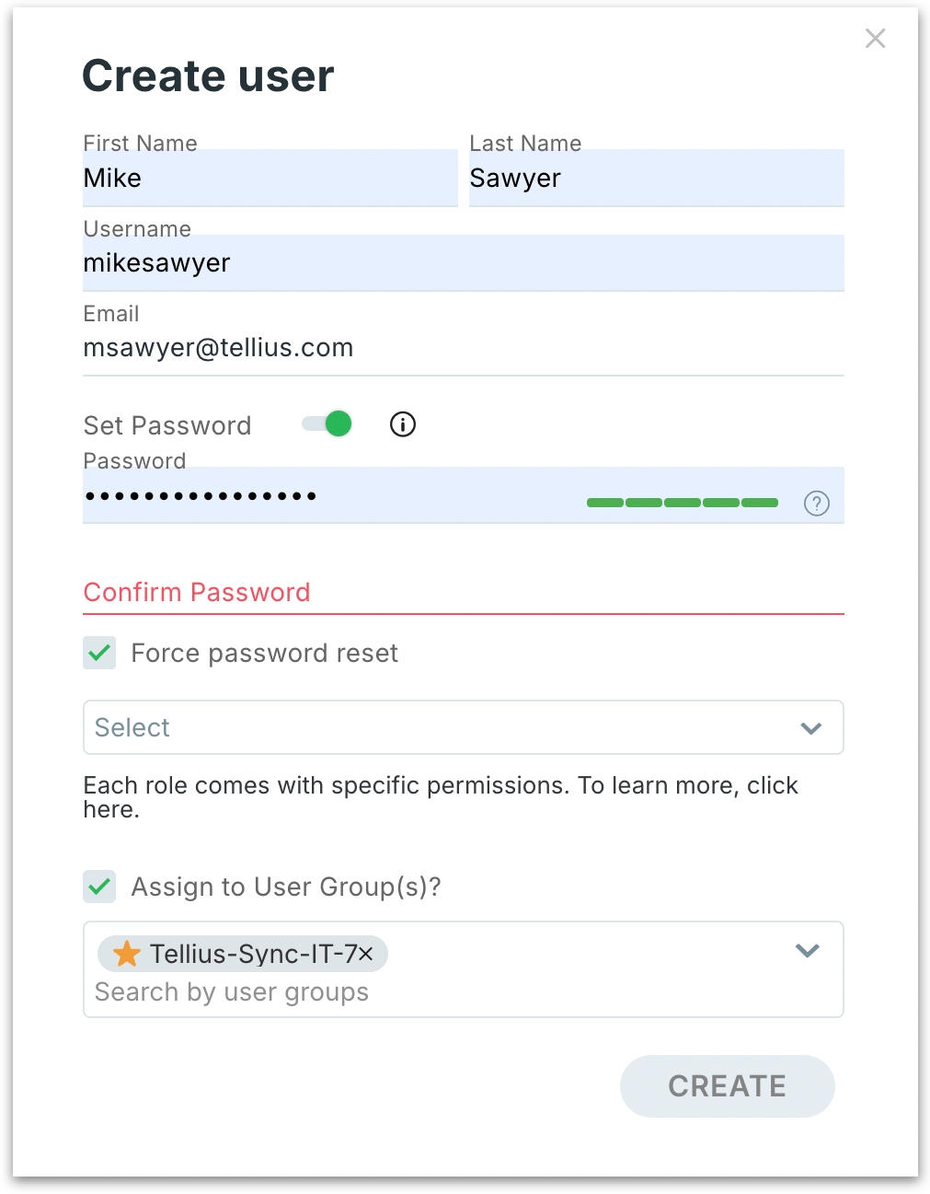Expand the user groups dropdown chevron
The width and height of the screenshot is (930, 1194).
tap(807, 951)
